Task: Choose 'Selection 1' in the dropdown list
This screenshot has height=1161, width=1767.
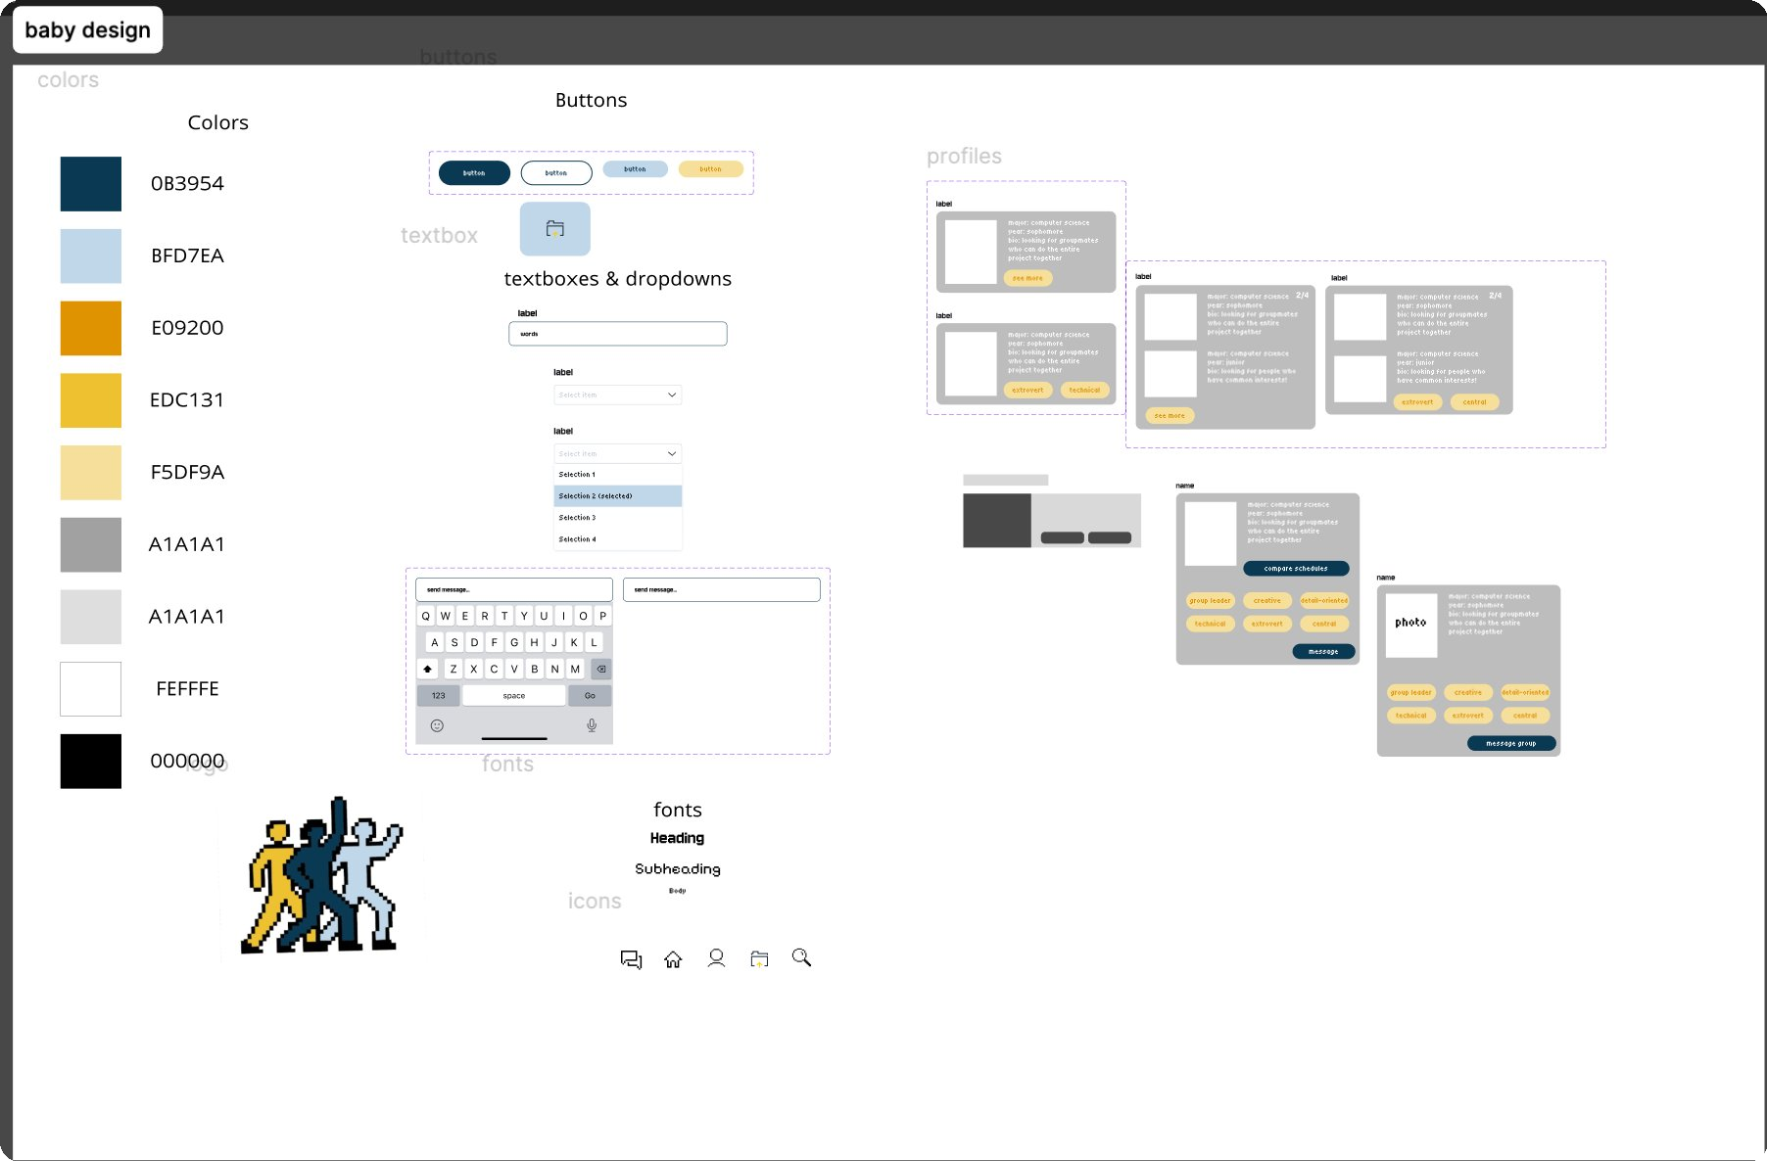Action: coord(617,475)
